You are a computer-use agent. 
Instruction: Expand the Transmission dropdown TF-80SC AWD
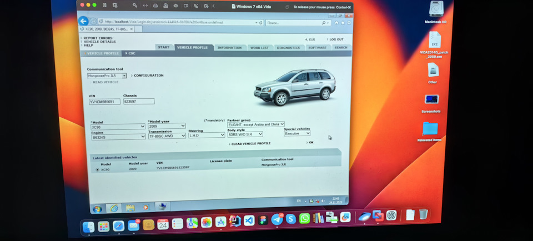point(167,136)
